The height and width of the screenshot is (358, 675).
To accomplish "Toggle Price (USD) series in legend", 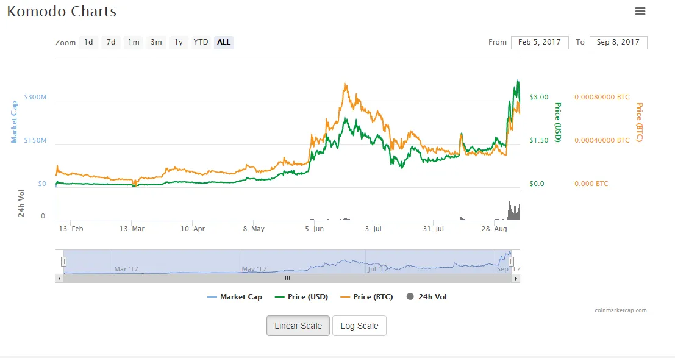I will pyautogui.click(x=301, y=297).
